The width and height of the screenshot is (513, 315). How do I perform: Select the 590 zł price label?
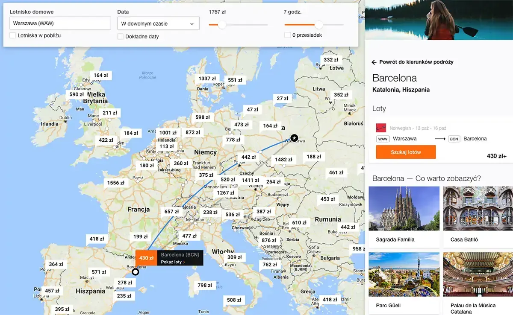pos(77,95)
